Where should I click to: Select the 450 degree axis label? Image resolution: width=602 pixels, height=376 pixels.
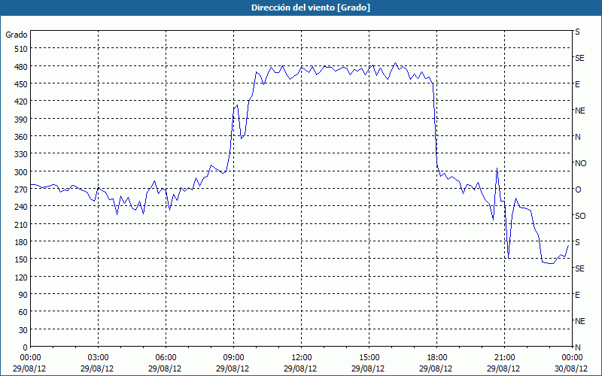(22, 84)
